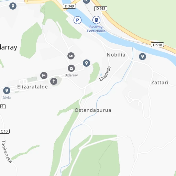Select the hotel bed icon above the post office

[71, 56]
